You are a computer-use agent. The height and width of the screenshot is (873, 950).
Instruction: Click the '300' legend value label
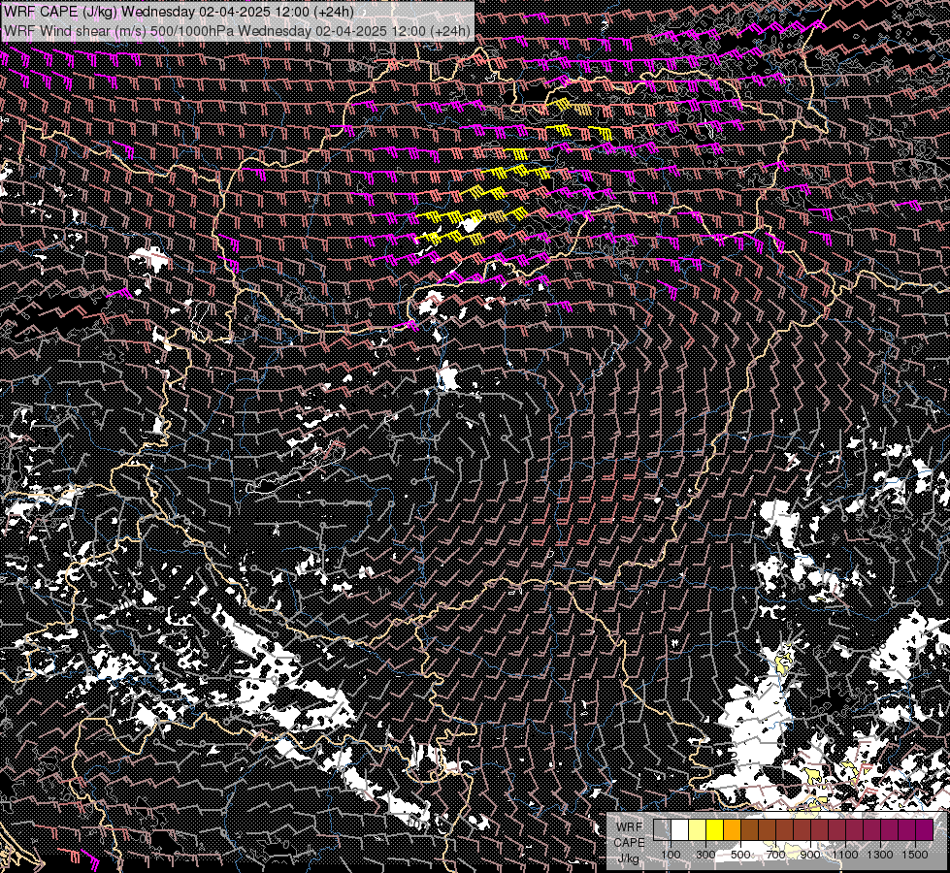tap(705, 855)
